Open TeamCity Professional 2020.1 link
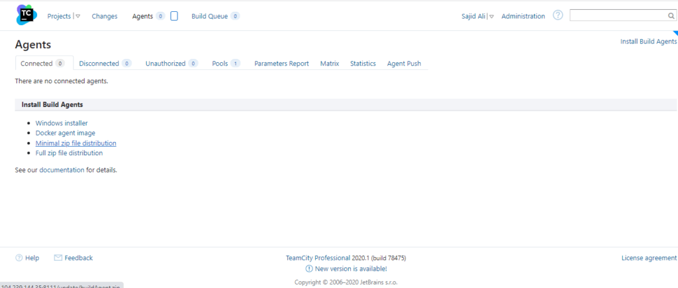Image resolution: width=678 pixels, height=288 pixels. [318, 258]
